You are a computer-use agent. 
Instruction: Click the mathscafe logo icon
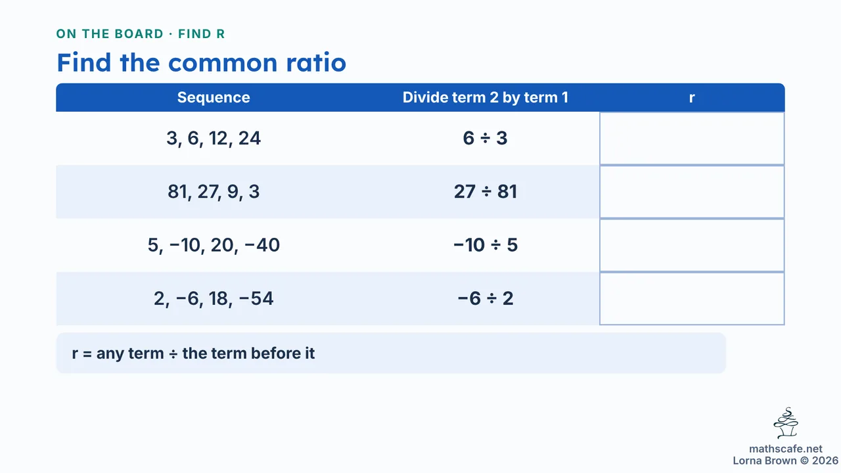[786, 424]
